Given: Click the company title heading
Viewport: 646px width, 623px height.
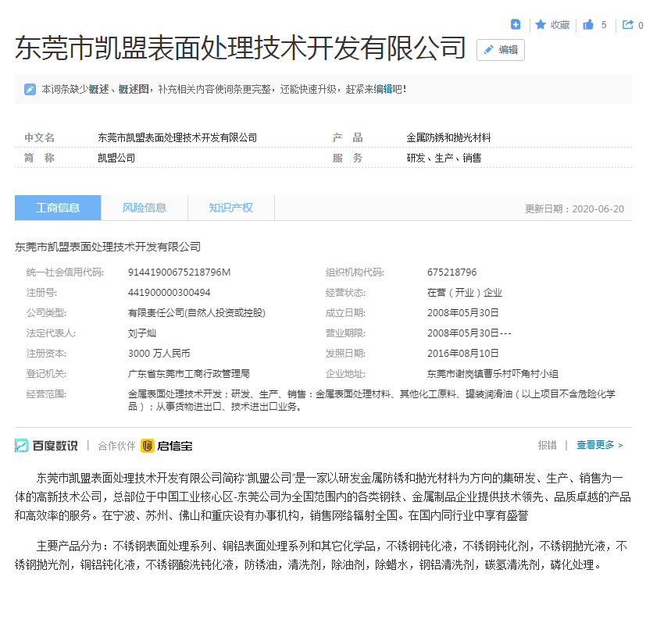Looking at the screenshot, I should pyautogui.click(x=241, y=48).
